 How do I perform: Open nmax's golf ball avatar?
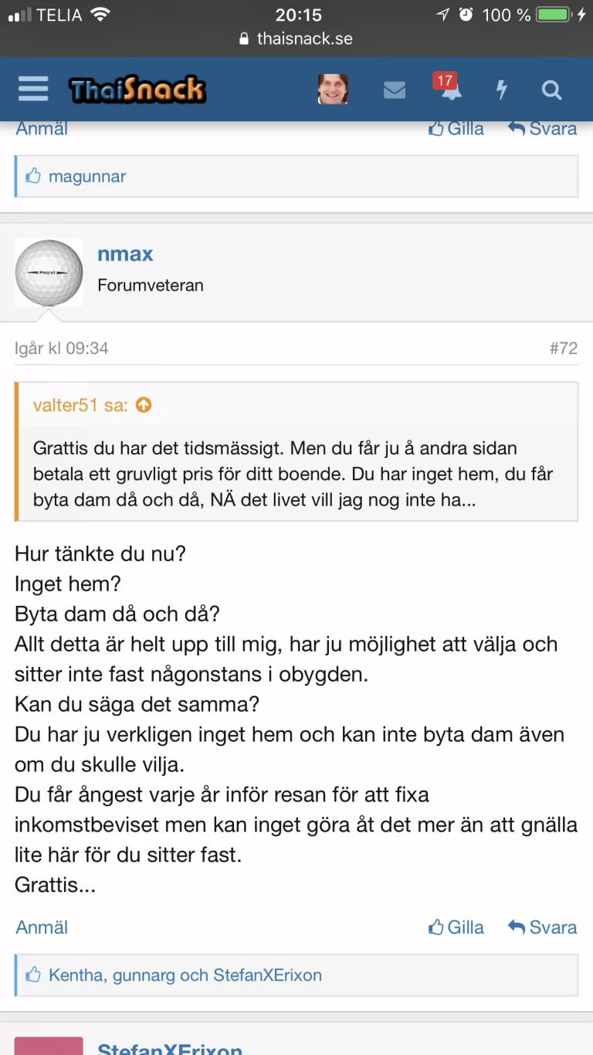[x=49, y=273]
